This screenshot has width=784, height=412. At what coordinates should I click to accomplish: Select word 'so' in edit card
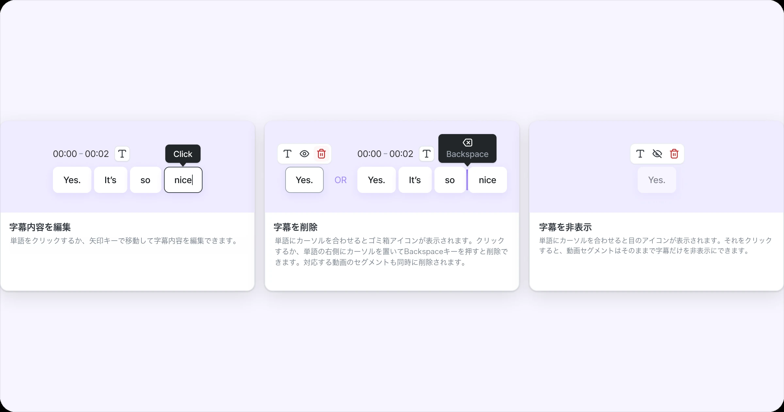pyautogui.click(x=145, y=180)
